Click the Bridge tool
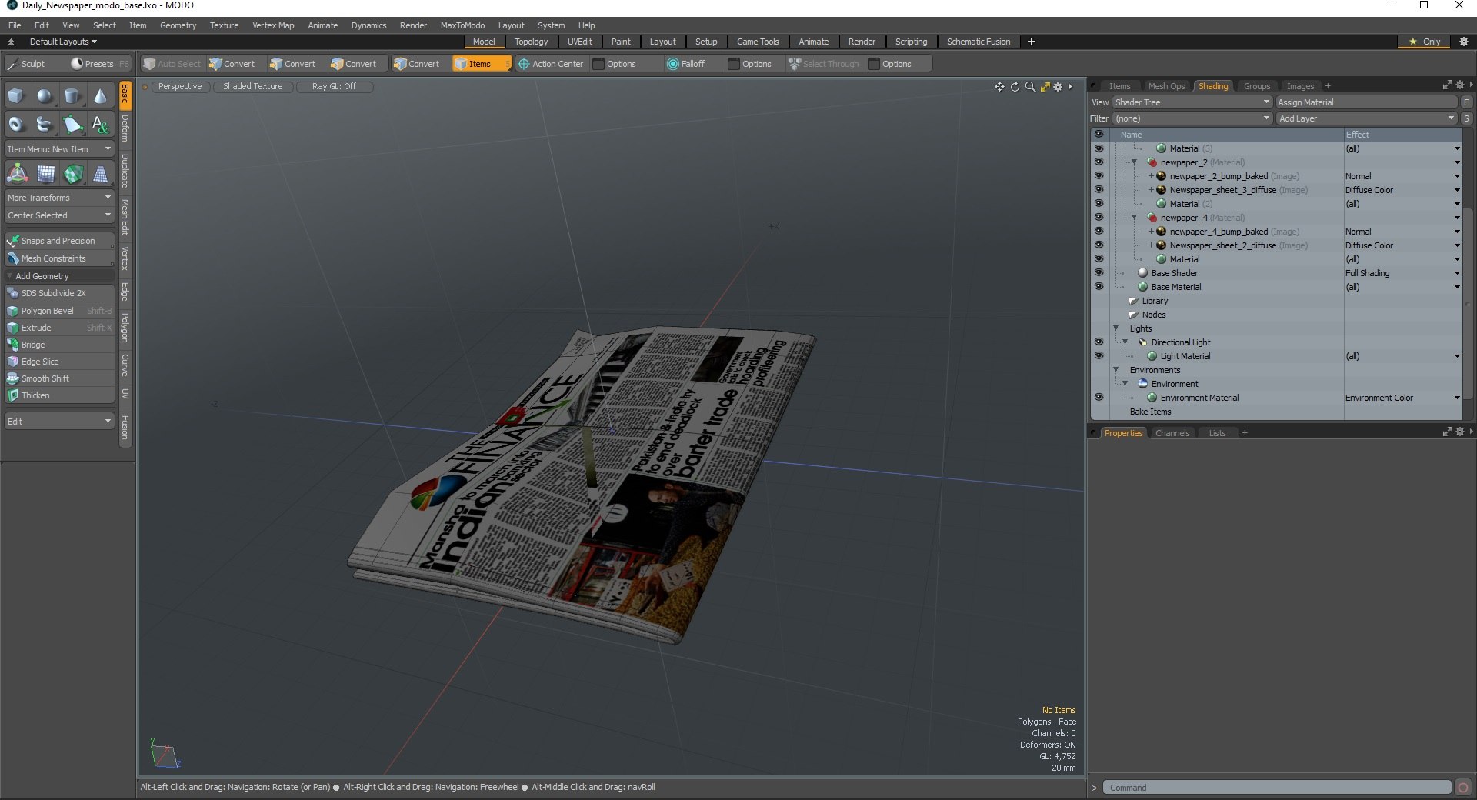The height and width of the screenshot is (800, 1477). [59, 345]
